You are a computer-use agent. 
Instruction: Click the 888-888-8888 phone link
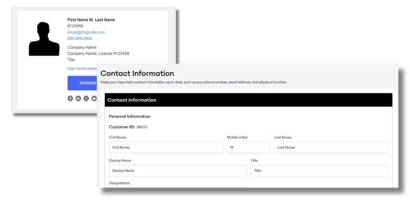[x=80, y=39]
